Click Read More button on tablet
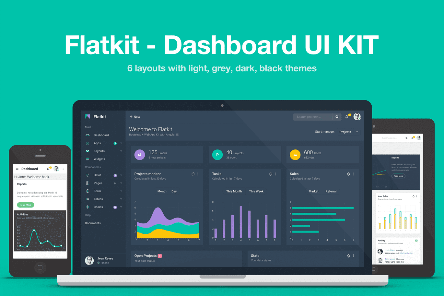444x296 pixels. [x=398, y=176]
